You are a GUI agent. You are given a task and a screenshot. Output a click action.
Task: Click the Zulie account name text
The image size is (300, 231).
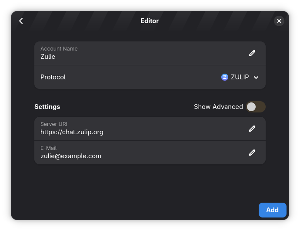pyautogui.click(x=48, y=57)
